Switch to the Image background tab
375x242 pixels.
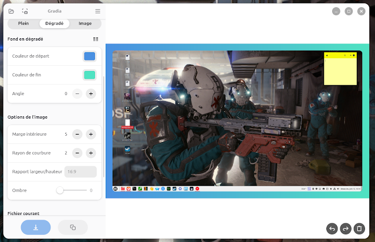(85, 23)
